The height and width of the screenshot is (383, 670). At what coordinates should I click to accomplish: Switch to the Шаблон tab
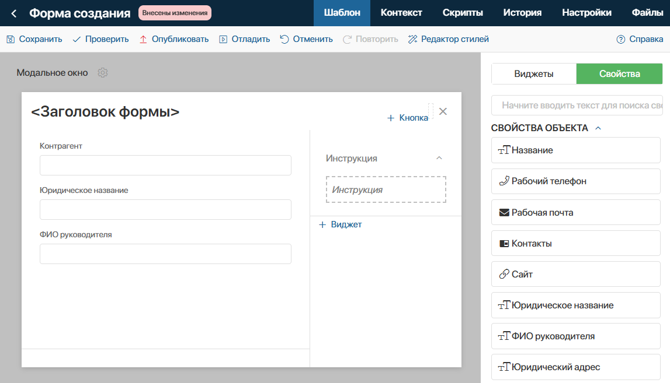click(x=342, y=13)
